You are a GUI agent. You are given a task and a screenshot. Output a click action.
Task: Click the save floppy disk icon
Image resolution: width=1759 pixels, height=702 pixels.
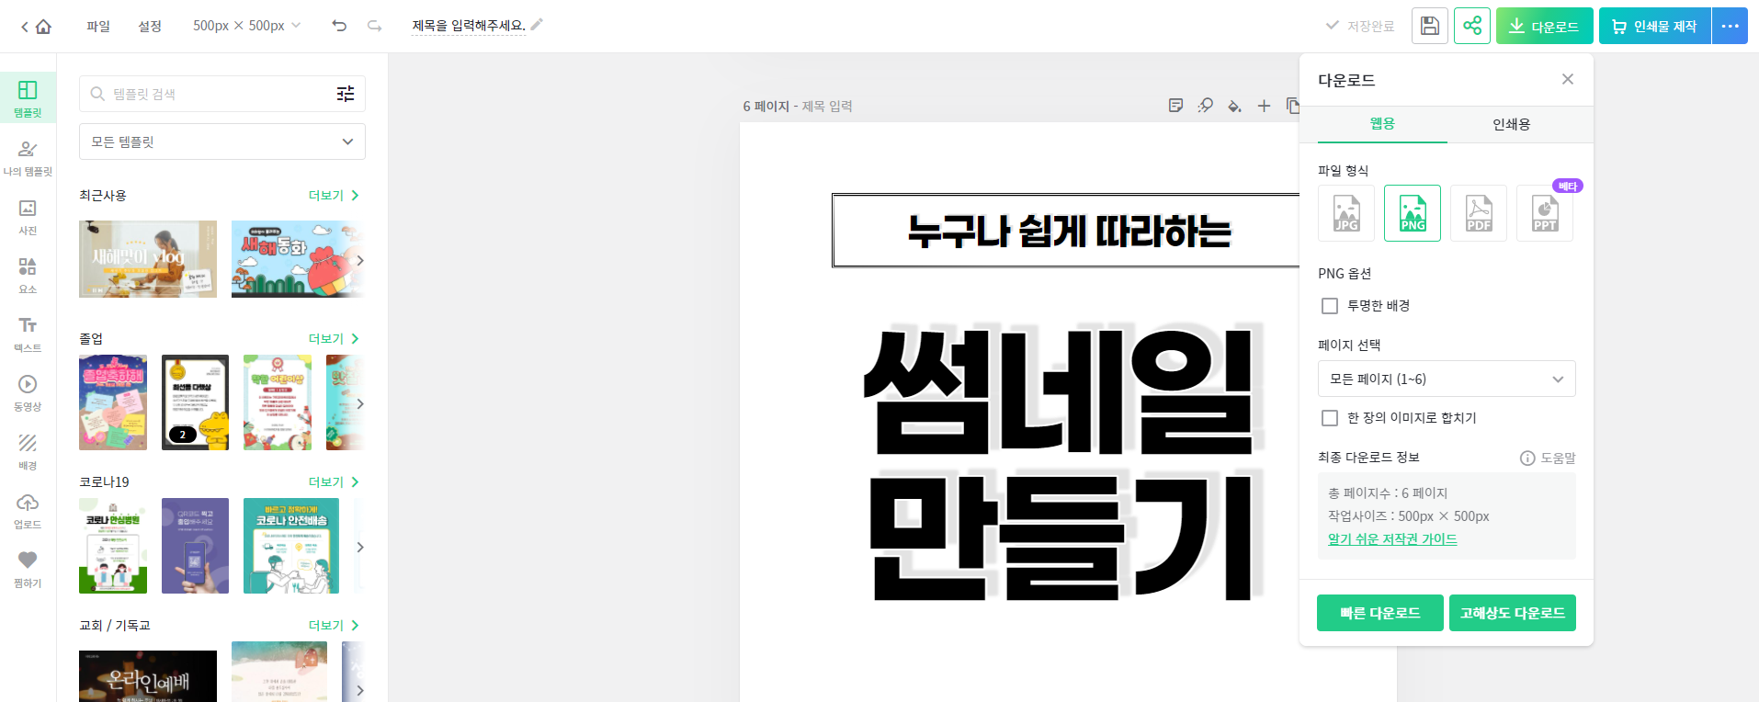[1430, 26]
